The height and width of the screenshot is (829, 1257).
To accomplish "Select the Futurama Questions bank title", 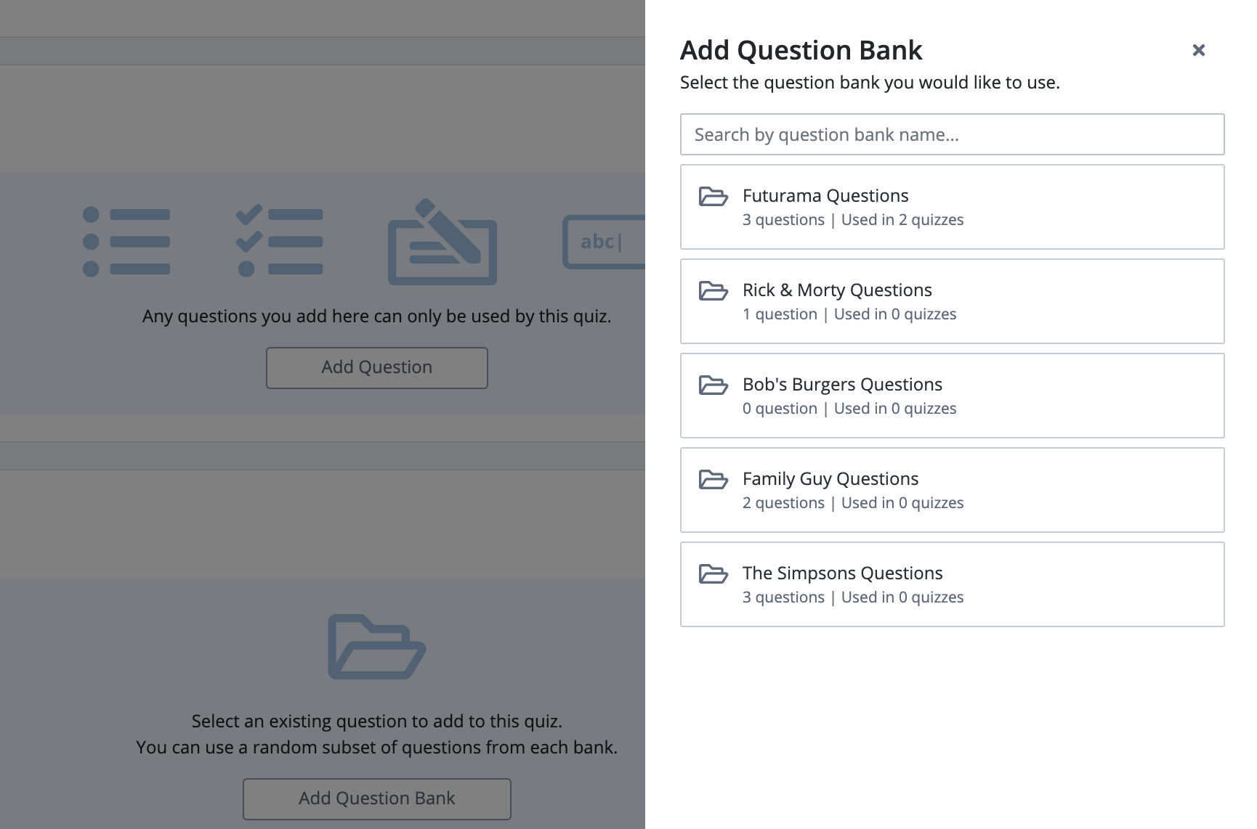I will 825,196.
